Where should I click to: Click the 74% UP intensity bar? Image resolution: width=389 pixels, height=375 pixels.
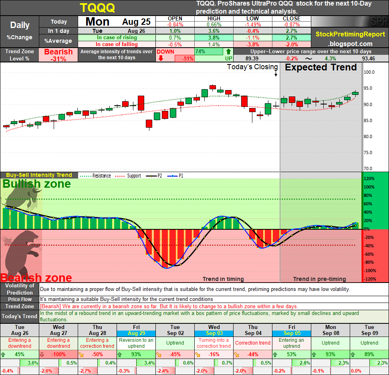click(x=209, y=52)
